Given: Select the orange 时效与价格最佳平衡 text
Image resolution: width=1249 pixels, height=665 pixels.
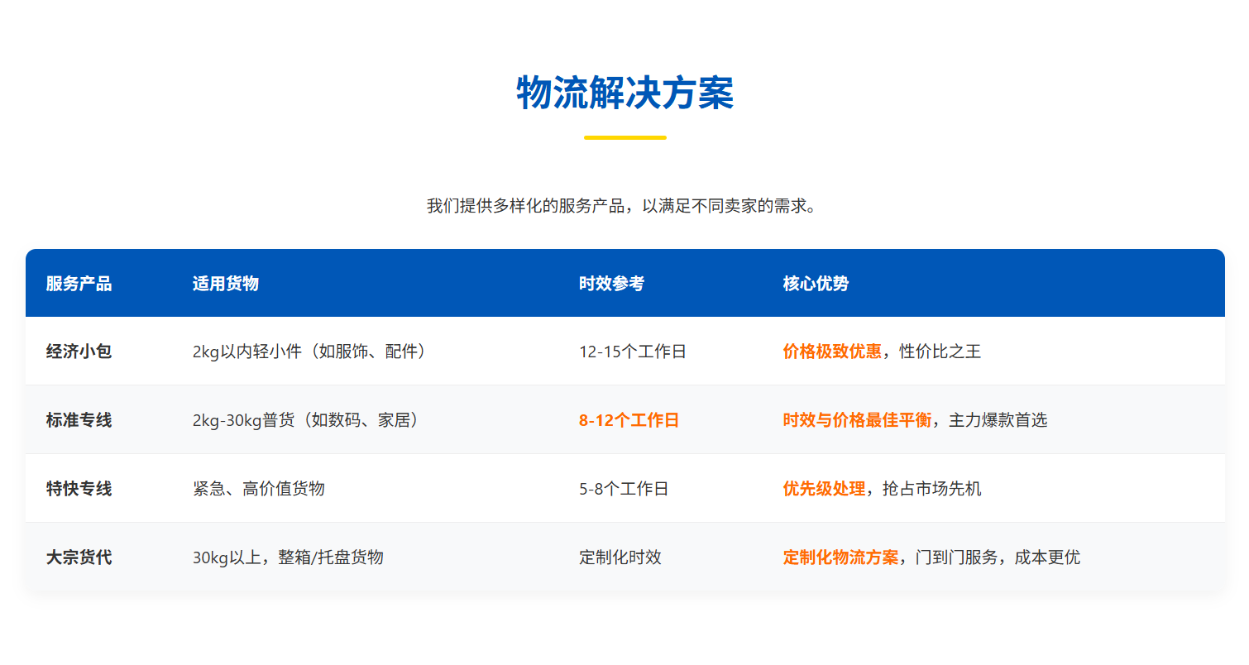Looking at the screenshot, I should click(856, 420).
